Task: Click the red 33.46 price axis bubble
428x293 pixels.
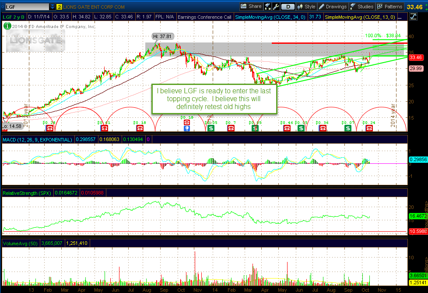Action: point(416,57)
